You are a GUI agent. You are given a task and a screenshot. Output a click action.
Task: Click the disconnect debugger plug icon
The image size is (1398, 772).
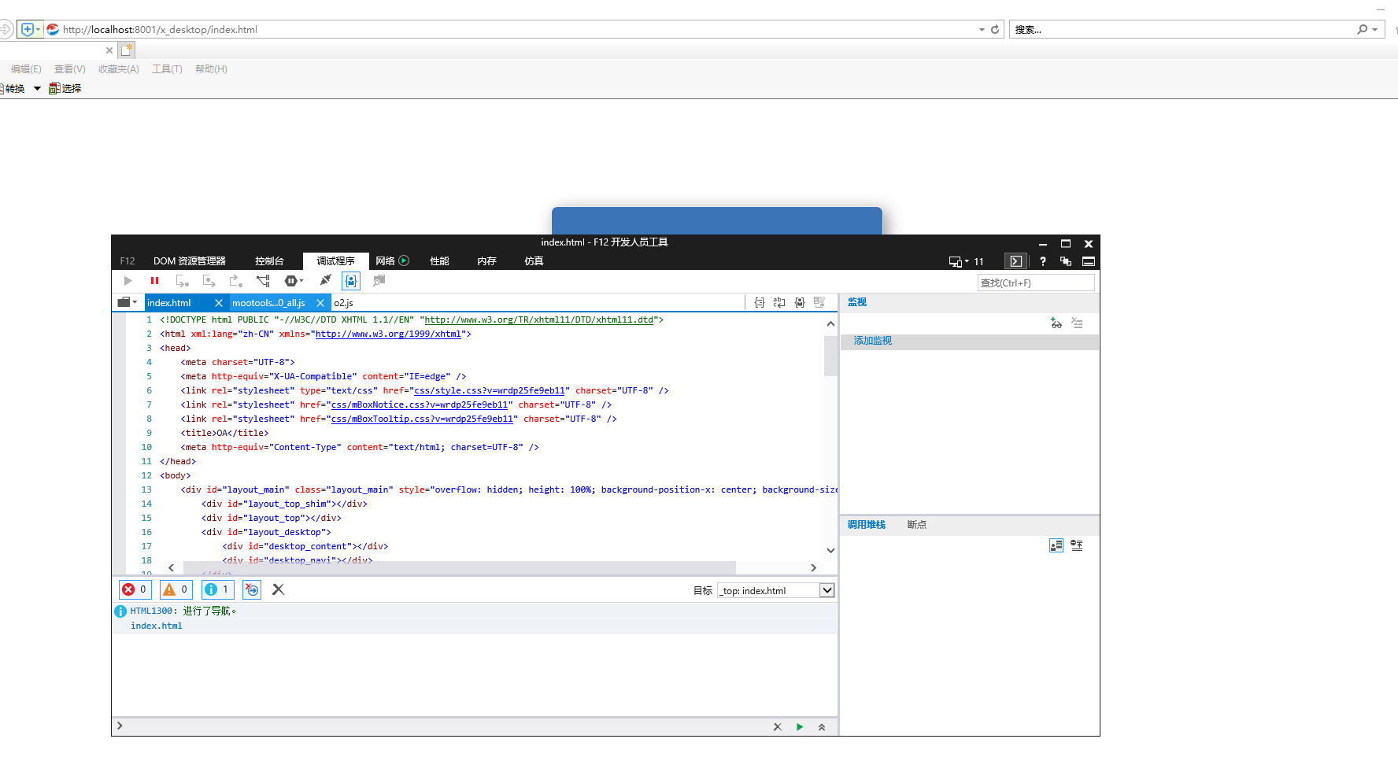click(x=325, y=281)
